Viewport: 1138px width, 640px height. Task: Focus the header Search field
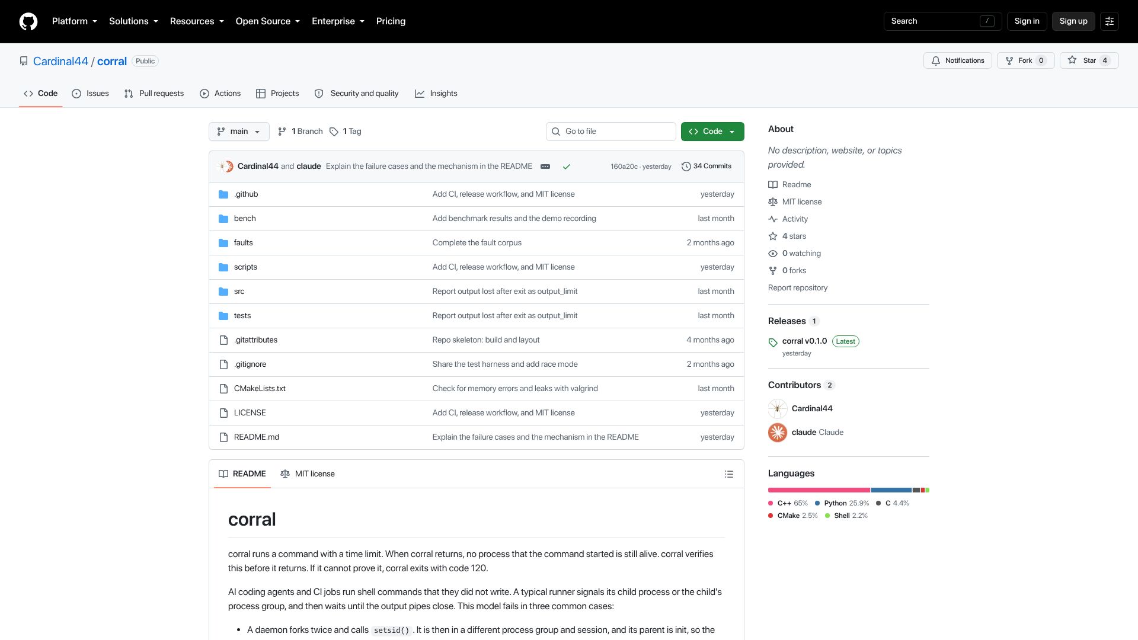click(x=942, y=21)
